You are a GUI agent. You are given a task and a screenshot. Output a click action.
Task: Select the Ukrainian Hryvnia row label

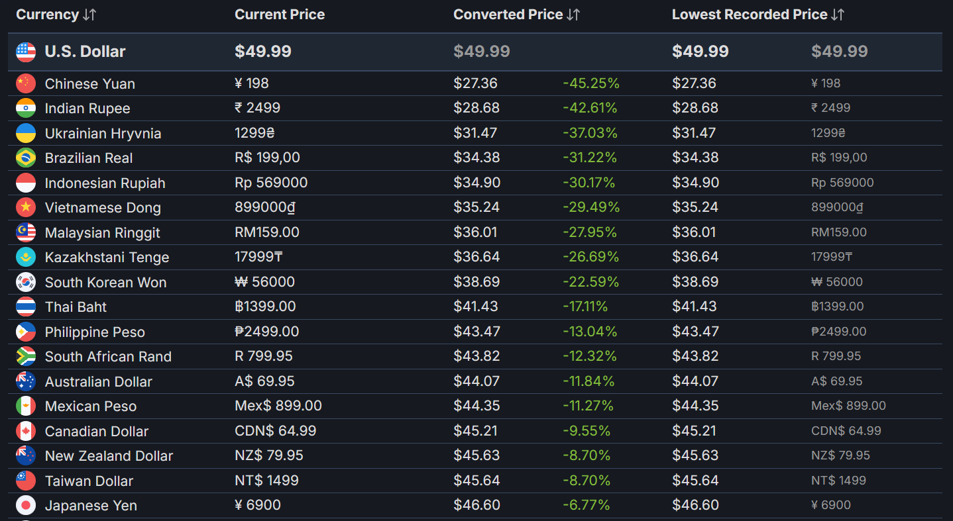[x=103, y=133]
